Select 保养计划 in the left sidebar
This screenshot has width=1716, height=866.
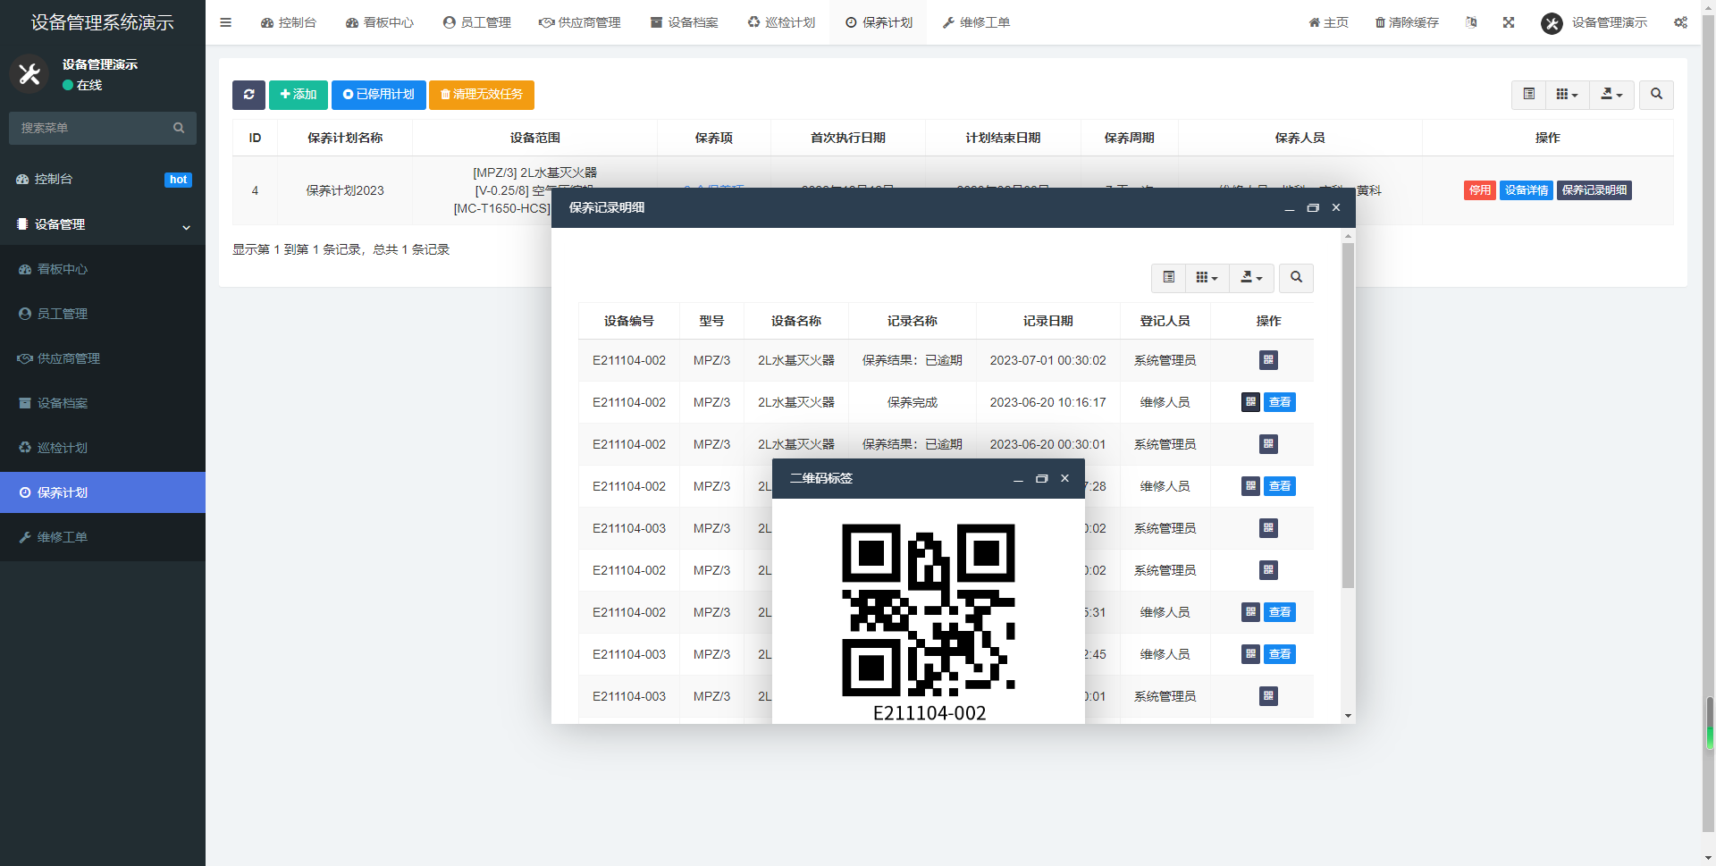(103, 492)
